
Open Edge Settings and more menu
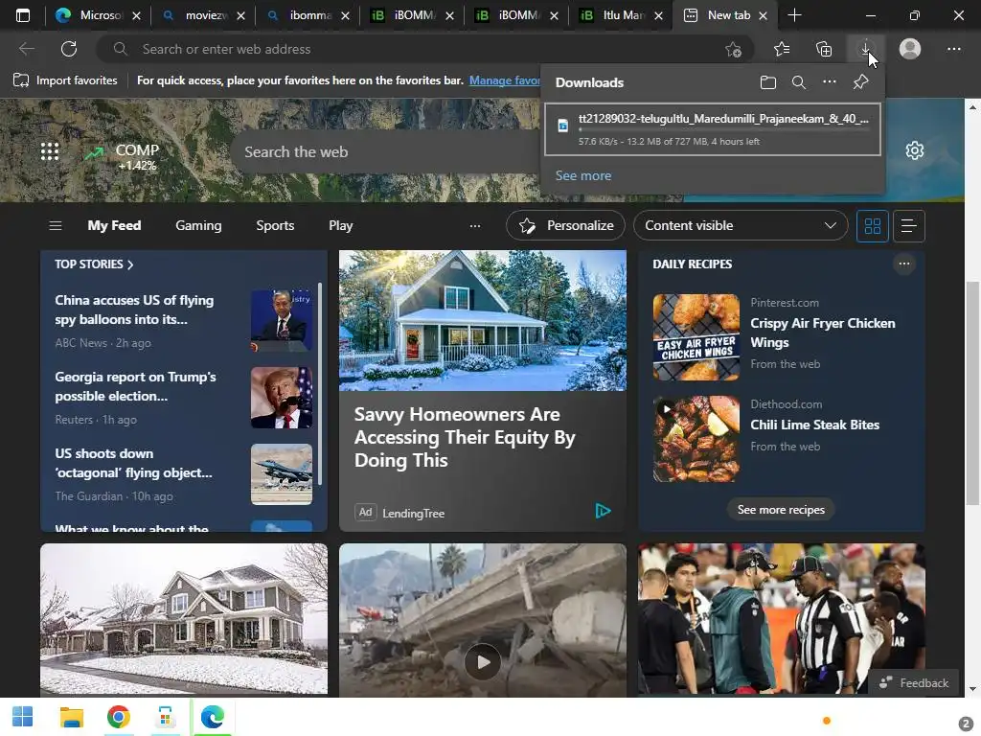point(953,49)
